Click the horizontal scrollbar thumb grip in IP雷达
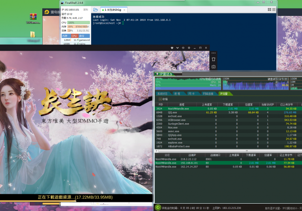This screenshot has width=302, height=211. (246, 151)
